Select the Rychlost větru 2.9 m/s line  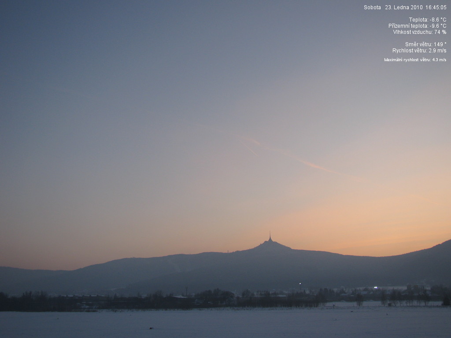pos(419,51)
